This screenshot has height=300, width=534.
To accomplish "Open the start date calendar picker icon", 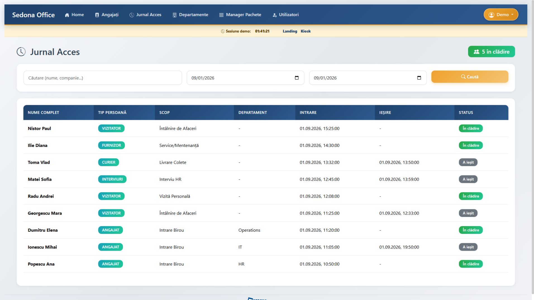I will pyautogui.click(x=297, y=78).
